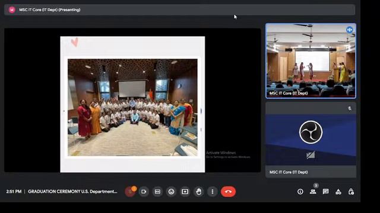Click the GRADUATION CEREMONY meeting title
The width and height of the screenshot is (380, 213).
(x=72, y=192)
